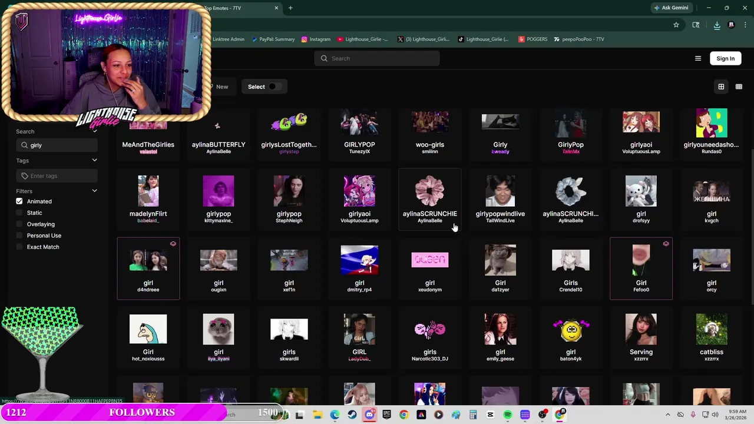Screen dimensions: 754x424
Task: Open Microsoft Edge from the taskbar
Action: click(x=335, y=415)
